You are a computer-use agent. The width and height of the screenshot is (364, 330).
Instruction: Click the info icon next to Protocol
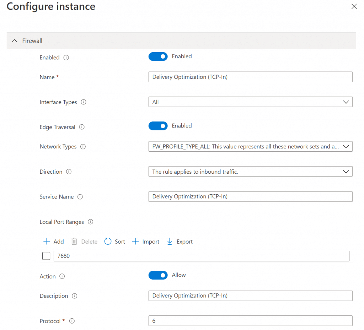click(x=72, y=321)
